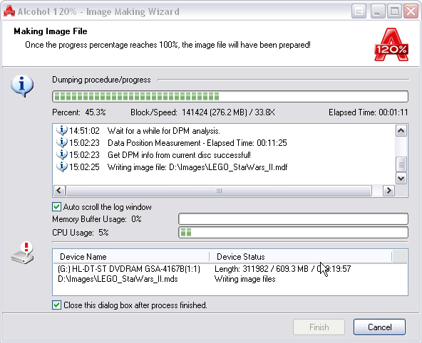Click the drive warning icon beside device list

[x=23, y=253]
